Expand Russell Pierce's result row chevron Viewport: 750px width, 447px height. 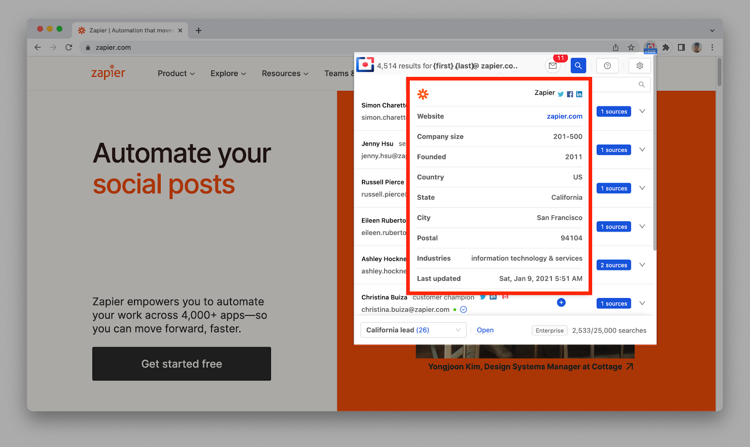[642, 188]
